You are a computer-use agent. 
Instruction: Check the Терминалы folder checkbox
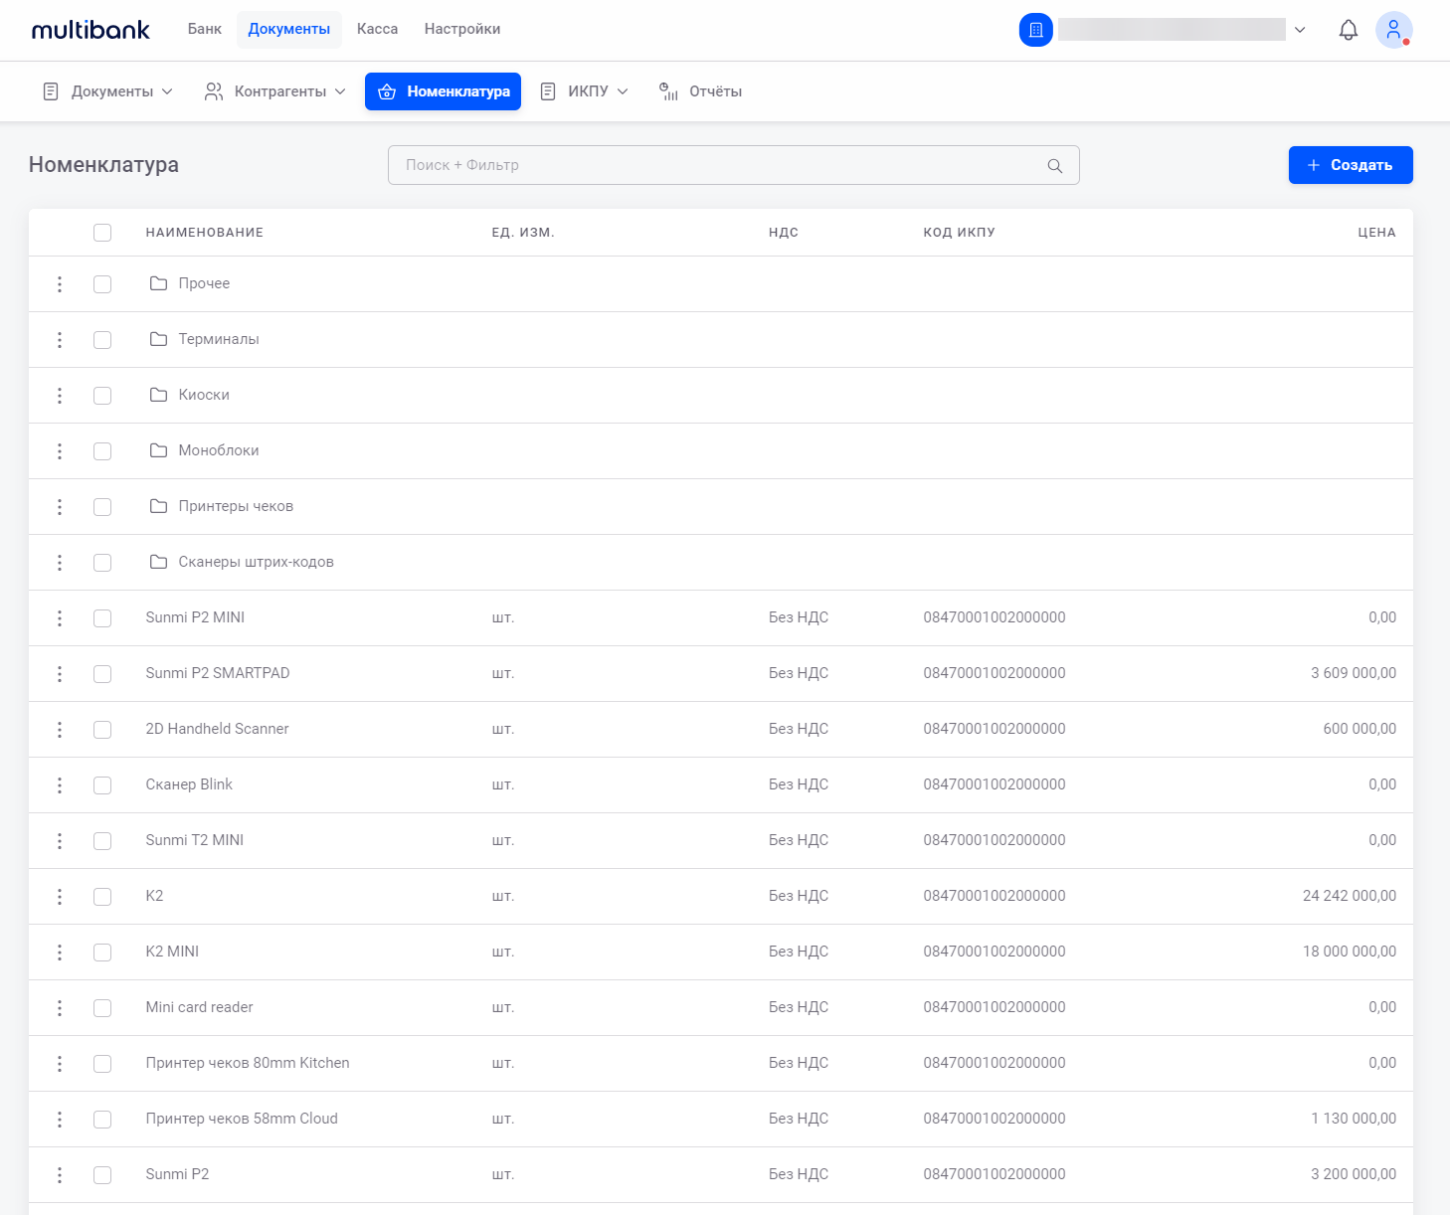tap(102, 340)
